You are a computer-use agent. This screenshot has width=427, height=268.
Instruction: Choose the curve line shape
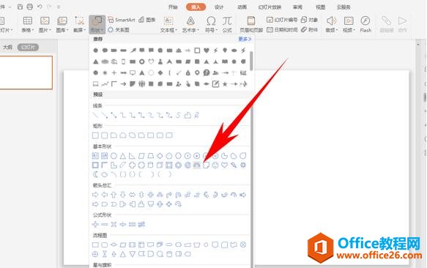click(x=179, y=115)
